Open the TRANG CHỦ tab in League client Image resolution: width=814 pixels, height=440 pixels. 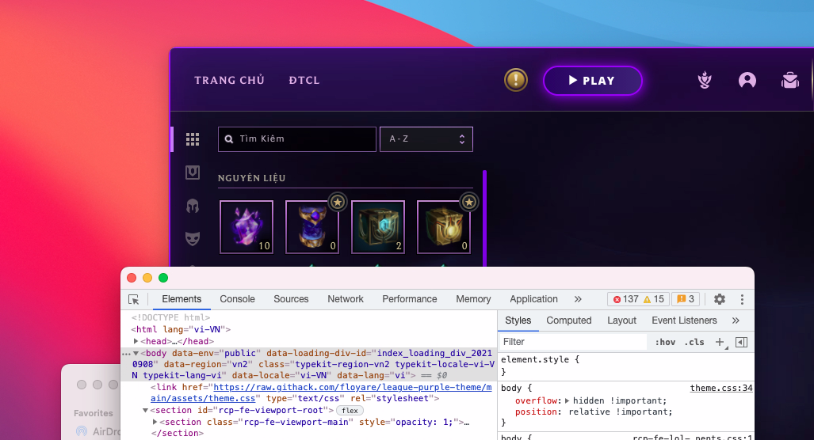(229, 81)
